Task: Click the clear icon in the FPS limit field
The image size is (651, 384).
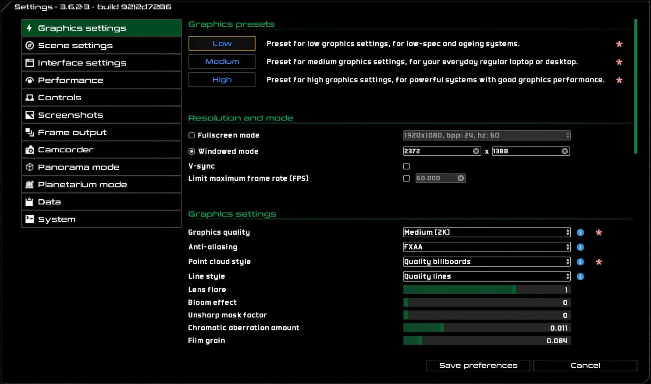Action: [460, 178]
